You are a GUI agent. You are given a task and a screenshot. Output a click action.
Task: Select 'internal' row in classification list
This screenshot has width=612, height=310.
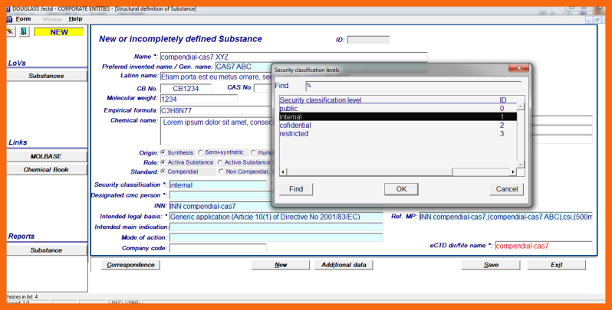[398, 117]
